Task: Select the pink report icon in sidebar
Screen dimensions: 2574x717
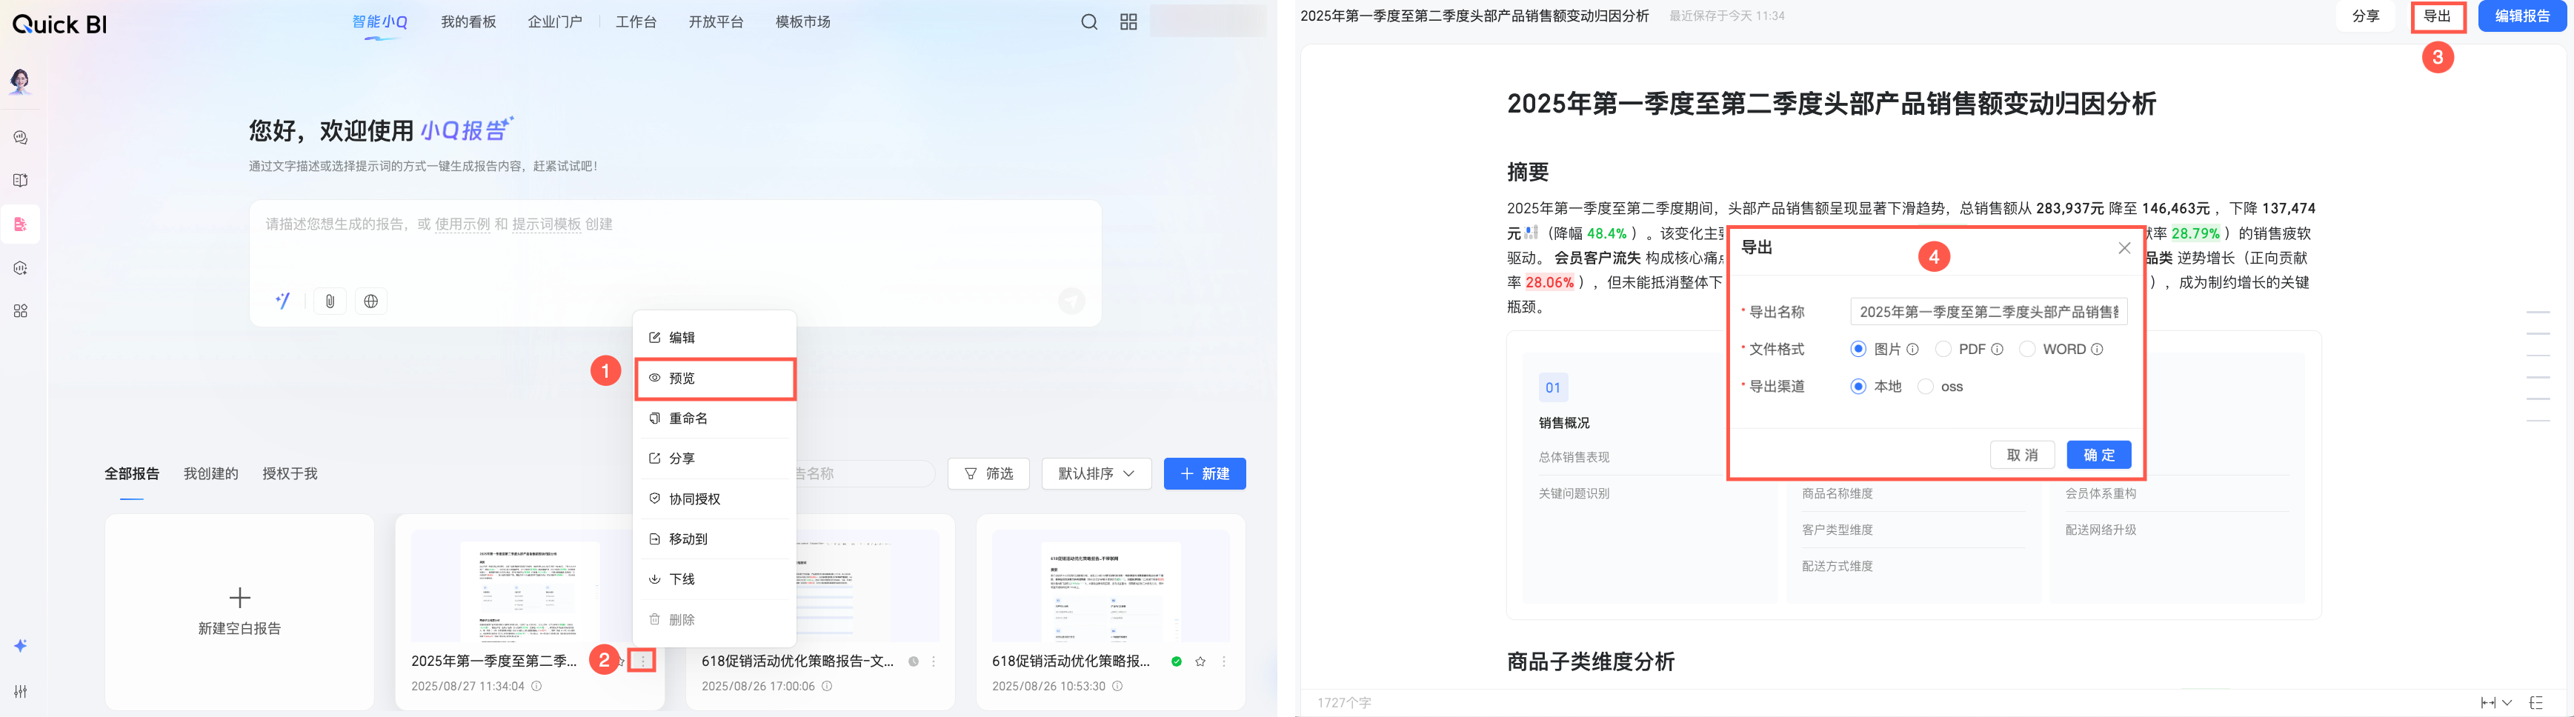Action: click(x=20, y=224)
